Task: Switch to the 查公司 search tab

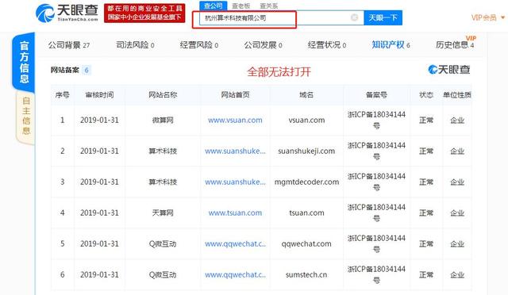Action: tap(214, 6)
